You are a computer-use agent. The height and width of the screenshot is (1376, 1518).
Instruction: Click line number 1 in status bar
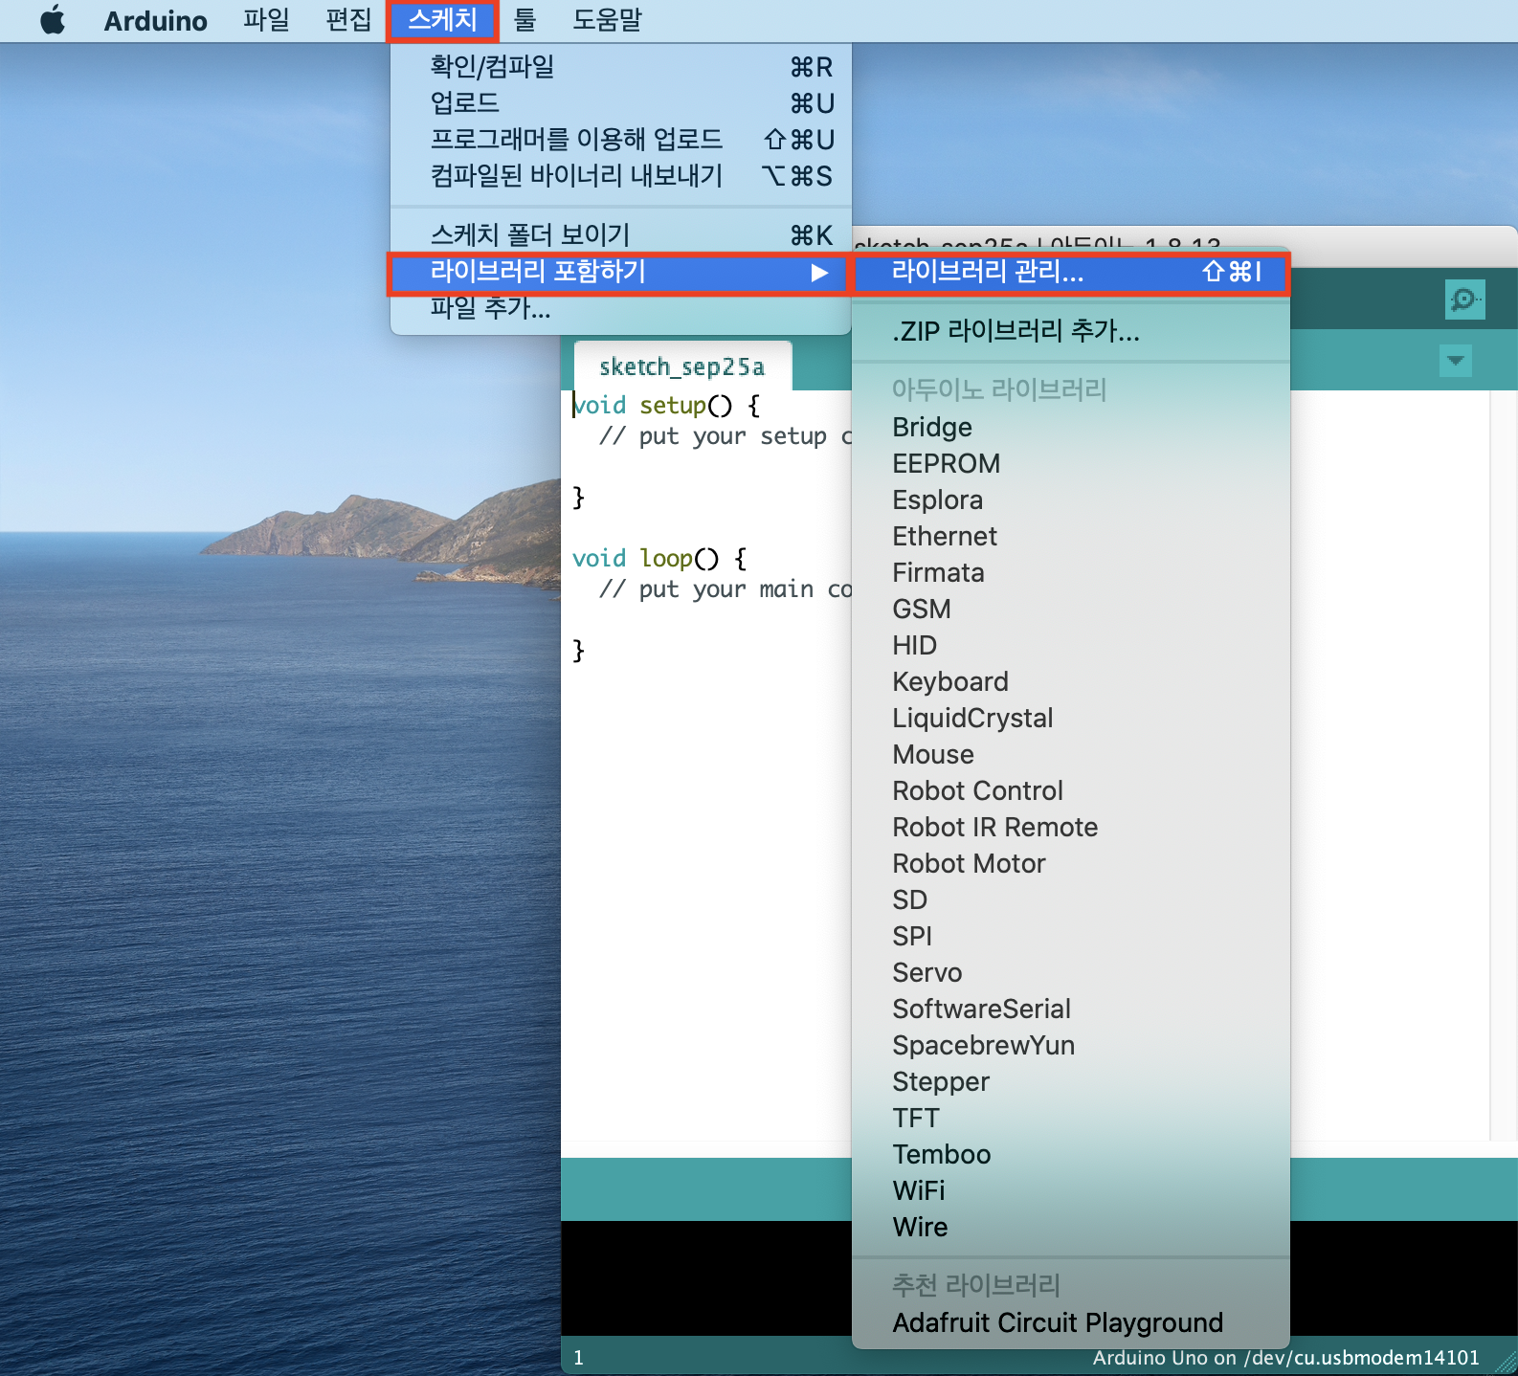pyautogui.click(x=578, y=1358)
